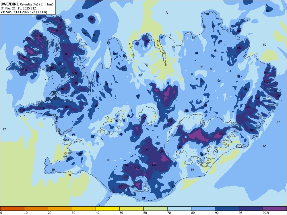The width and height of the screenshot is (287, 215).
Task: Click the legend tick label '50'
Action: [x=121, y=213]
